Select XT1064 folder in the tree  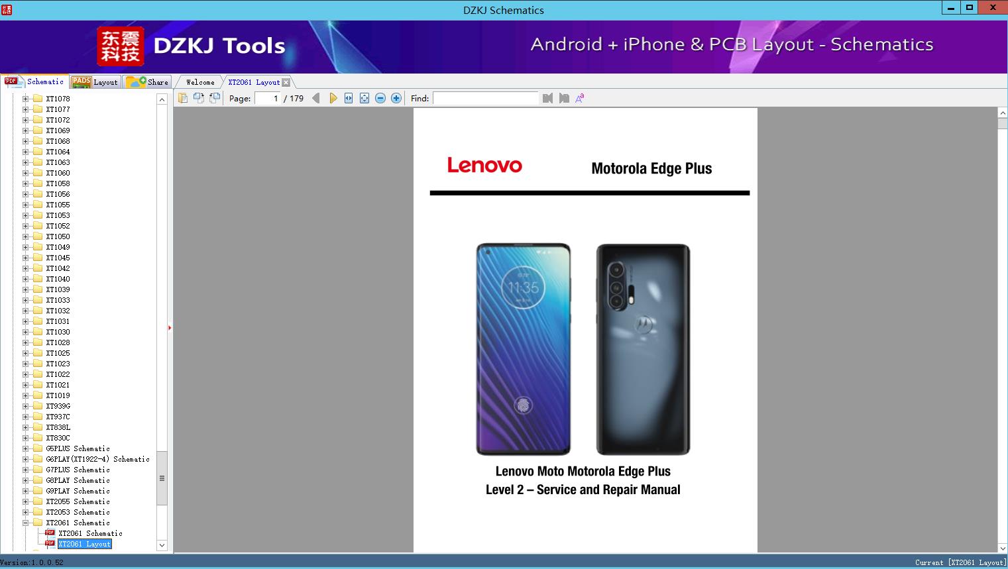[58, 152]
